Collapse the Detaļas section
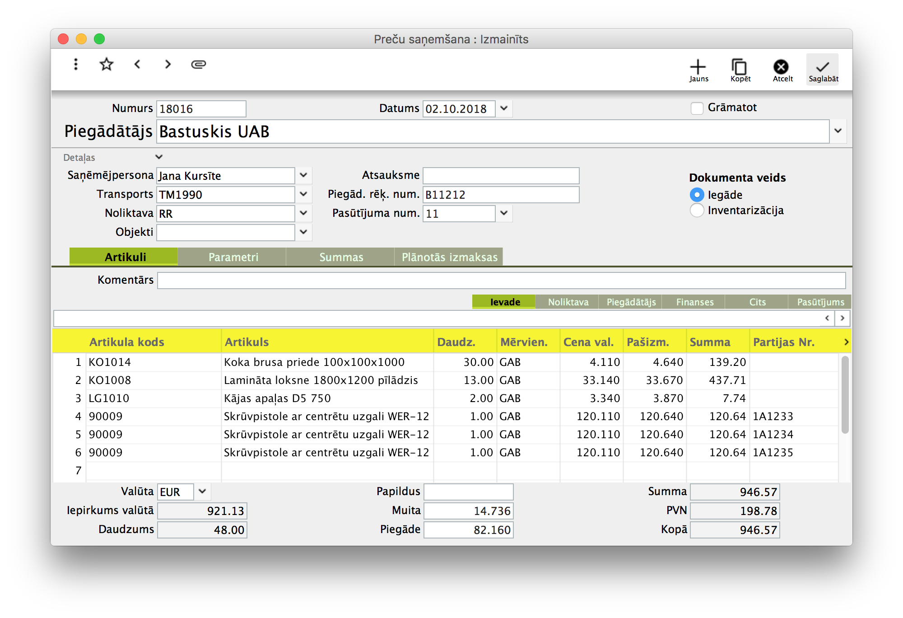Screen dimensions: 903x618 pos(159,157)
